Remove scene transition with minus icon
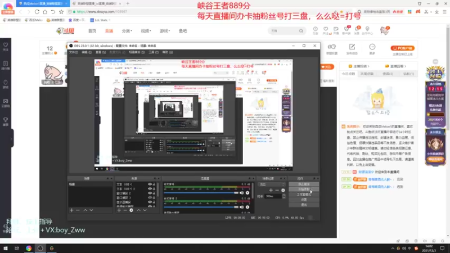450x253 pixels. pyautogui.click(x=277, y=190)
